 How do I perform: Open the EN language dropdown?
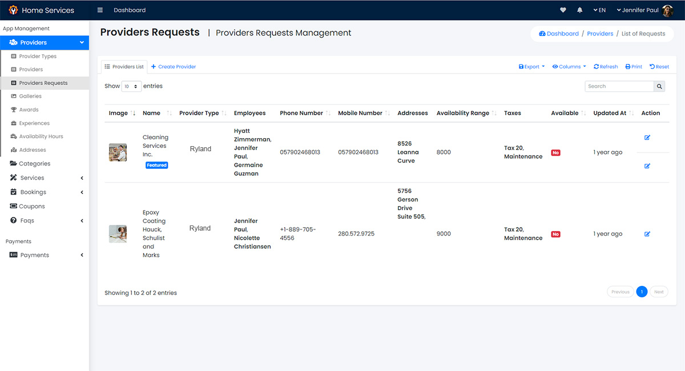coord(599,10)
